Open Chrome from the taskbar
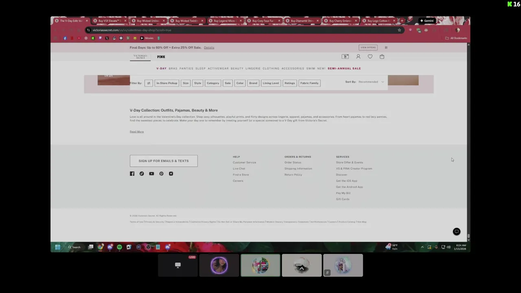This screenshot has width=521, height=293. [x=100, y=247]
